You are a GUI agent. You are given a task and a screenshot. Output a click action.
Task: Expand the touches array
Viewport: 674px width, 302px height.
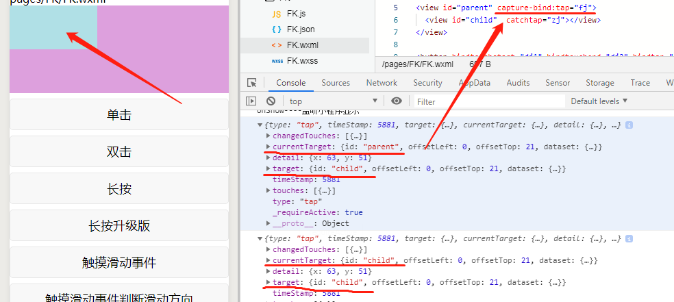269,190
